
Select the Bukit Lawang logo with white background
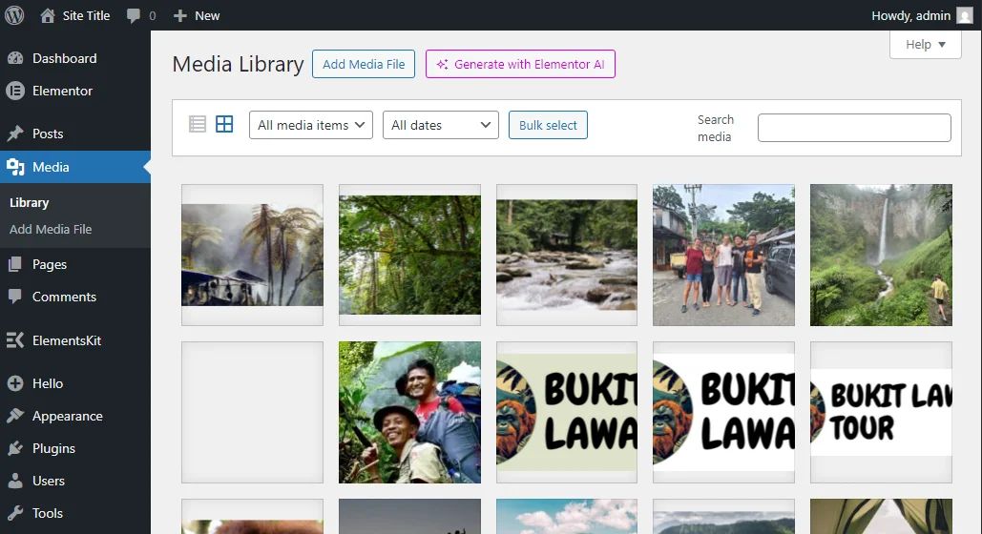[724, 412]
